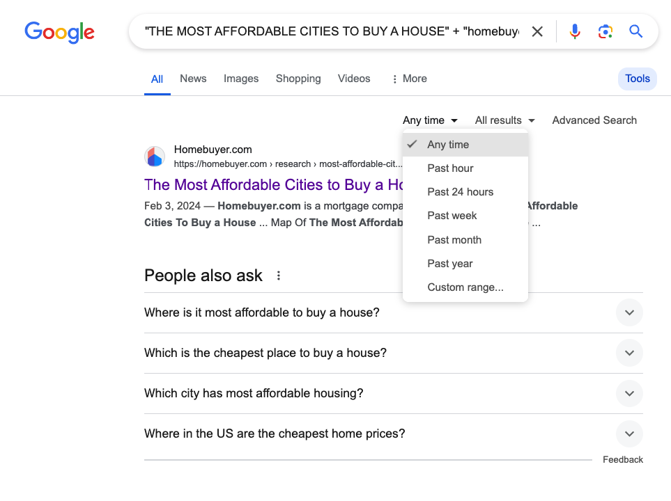The image size is (671, 501).
Task: Clear the search query with the X icon
Action: [x=537, y=31]
